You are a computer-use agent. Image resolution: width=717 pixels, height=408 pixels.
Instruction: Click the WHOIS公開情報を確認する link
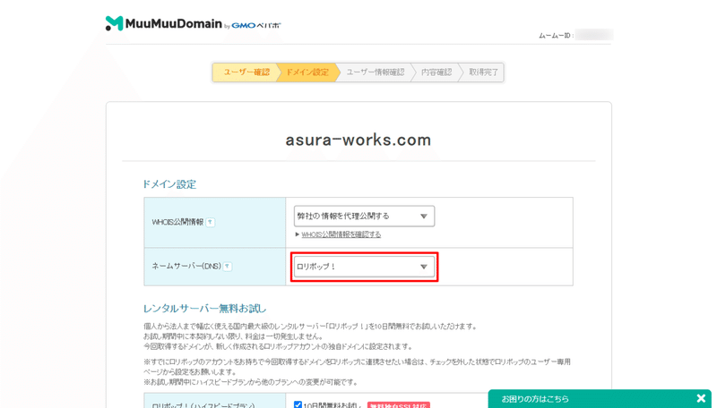tap(341, 234)
